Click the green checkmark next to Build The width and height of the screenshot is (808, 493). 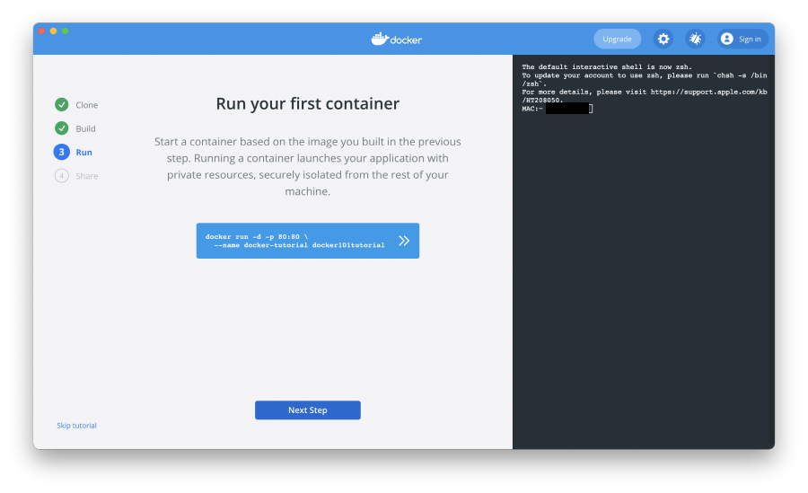pyautogui.click(x=61, y=128)
